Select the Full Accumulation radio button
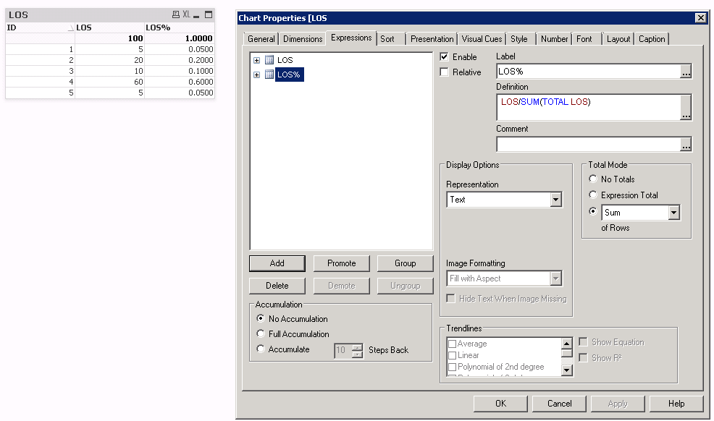Image resolution: width=714 pixels, height=421 pixels. click(261, 334)
